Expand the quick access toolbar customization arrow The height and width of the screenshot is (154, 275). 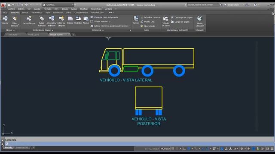click(75, 5)
